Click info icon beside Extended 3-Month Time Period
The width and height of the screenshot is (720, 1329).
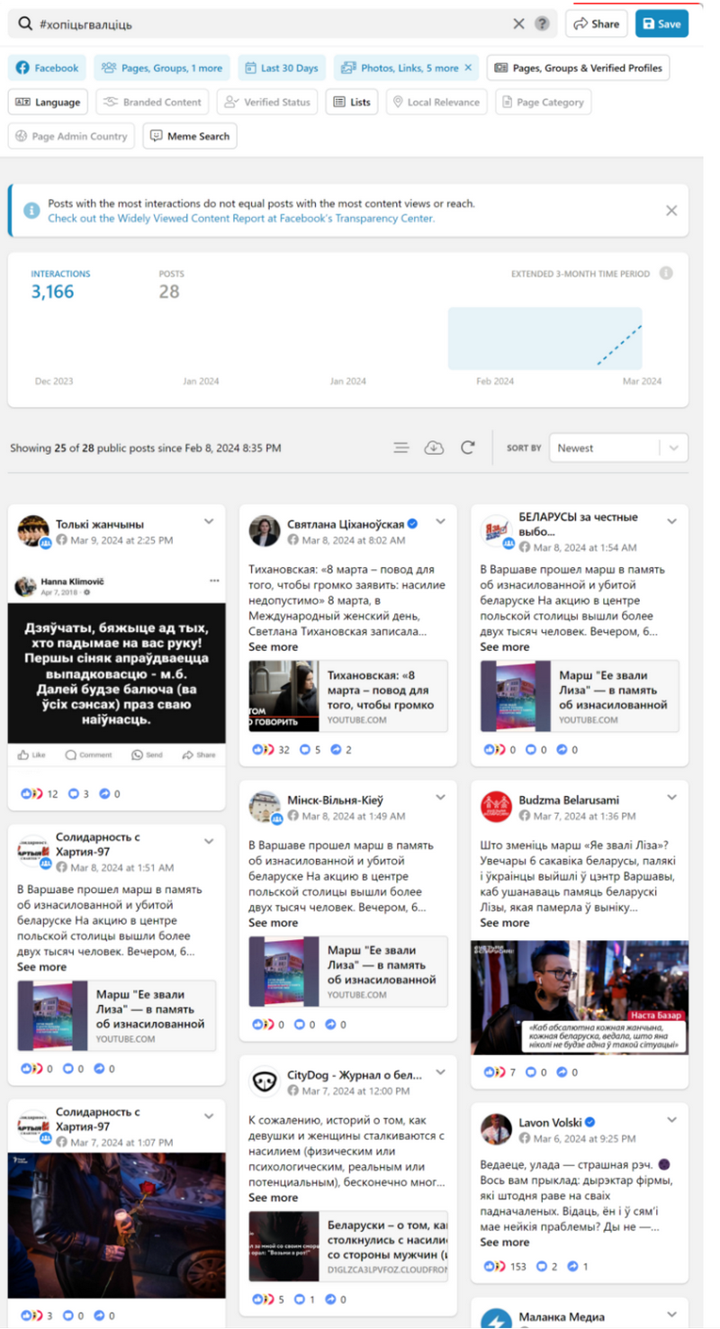tap(666, 274)
